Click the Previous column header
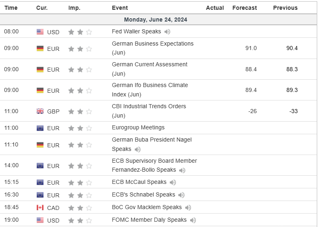This screenshot has height=227, width=318. pyautogui.click(x=285, y=8)
